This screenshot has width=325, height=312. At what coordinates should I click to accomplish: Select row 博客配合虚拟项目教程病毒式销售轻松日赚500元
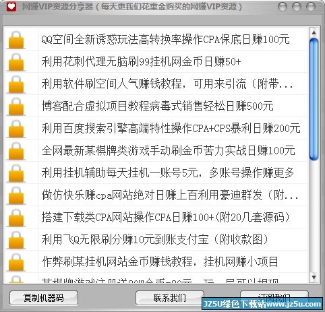(x=156, y=106)
